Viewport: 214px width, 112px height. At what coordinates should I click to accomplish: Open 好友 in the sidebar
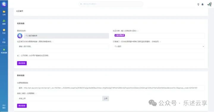[4, 40]
